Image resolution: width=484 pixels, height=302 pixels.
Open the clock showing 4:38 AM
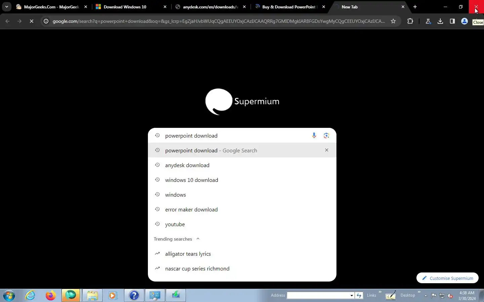point(467,296)
